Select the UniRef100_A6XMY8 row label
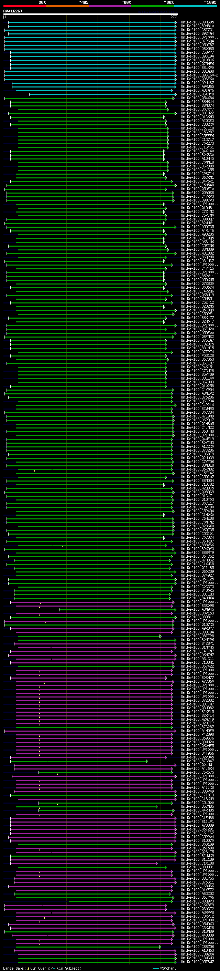The height and width of the screenshot is (971, 220). tap(197, 94)
